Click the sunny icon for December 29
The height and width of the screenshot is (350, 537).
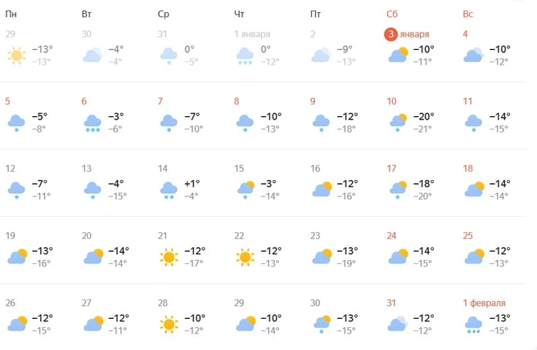[16, 56]
